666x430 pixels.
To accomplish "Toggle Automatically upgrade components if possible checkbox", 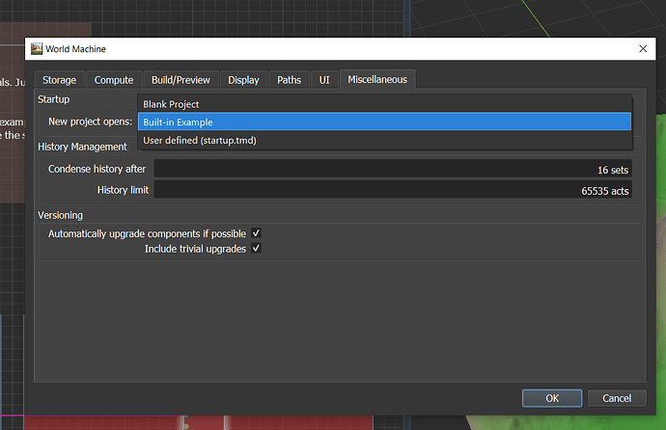I will pos(256,233).
